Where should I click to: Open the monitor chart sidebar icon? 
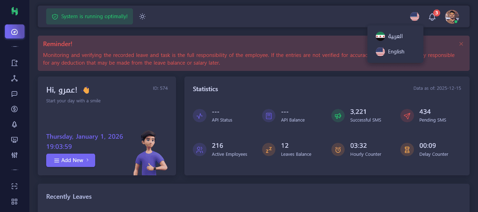pyautogui.click(x=14, y=140)
